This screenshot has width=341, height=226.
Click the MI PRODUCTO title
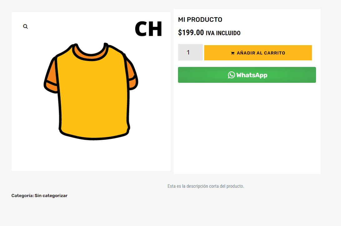[200, 20]
